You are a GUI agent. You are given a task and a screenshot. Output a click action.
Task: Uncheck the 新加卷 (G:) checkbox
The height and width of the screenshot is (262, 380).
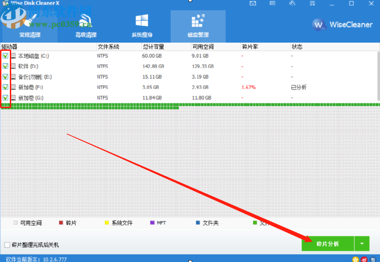pos(5,98)
